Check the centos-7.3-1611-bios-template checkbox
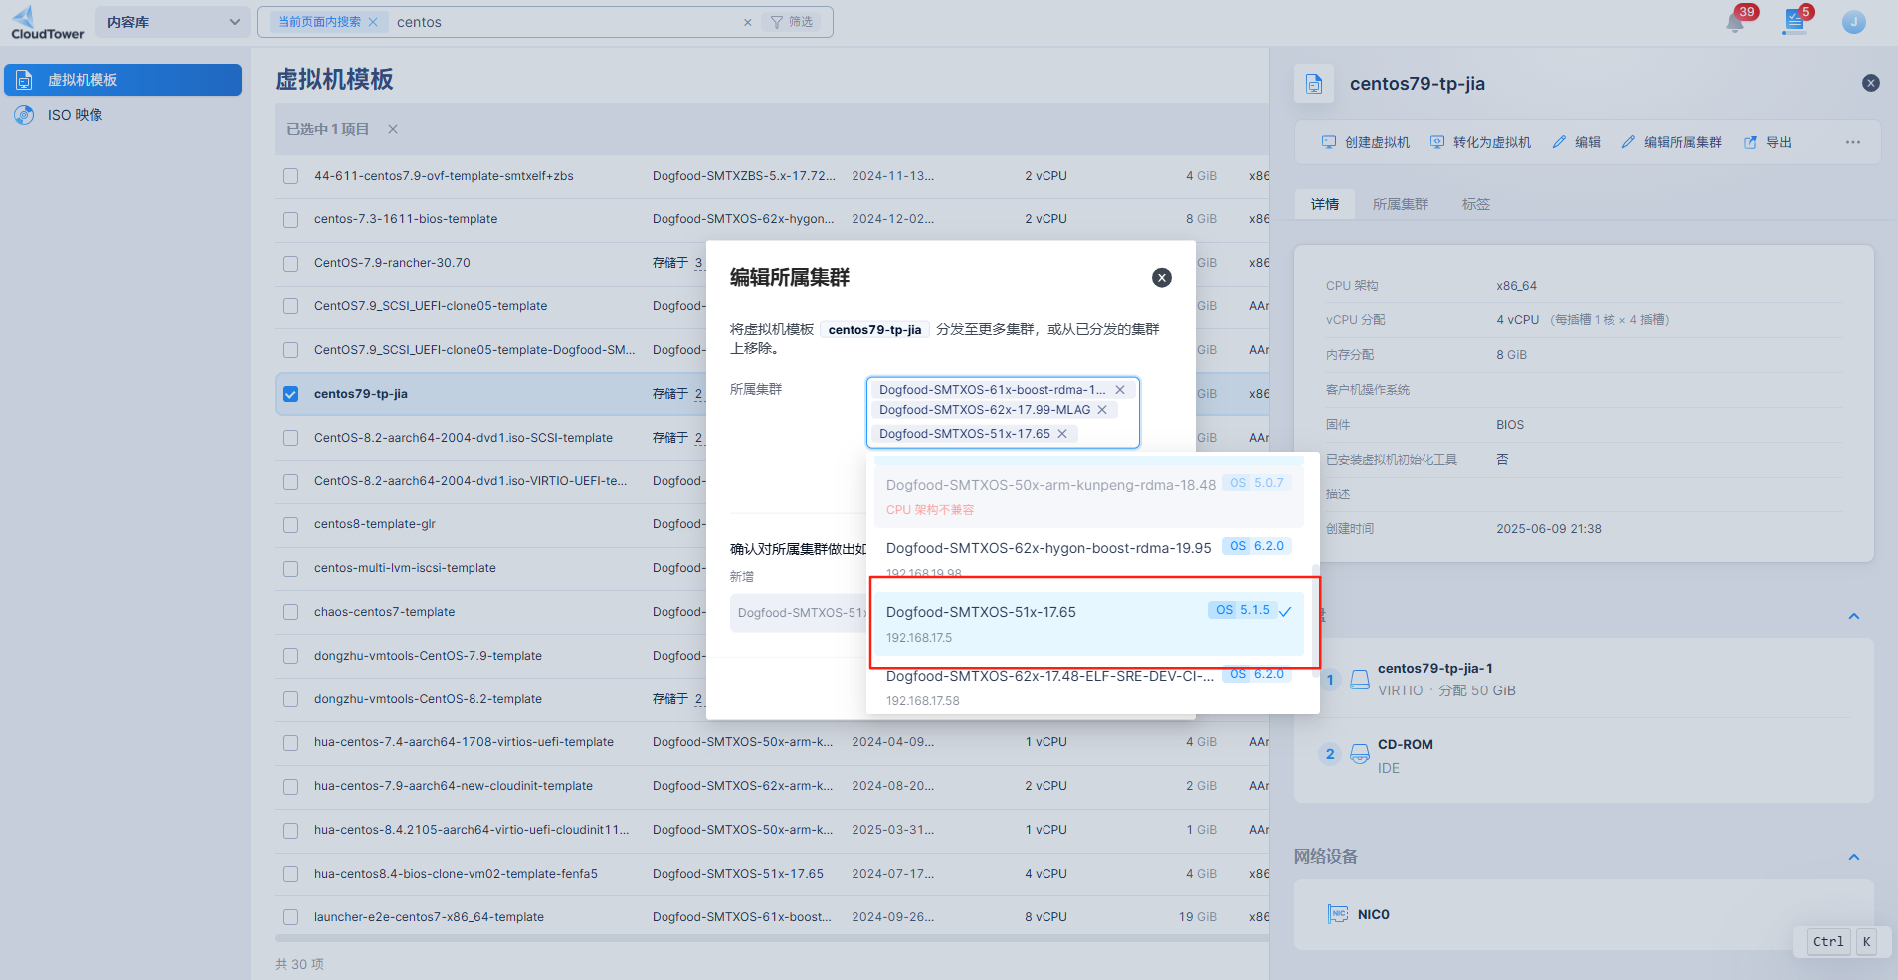 click(290, 219)
